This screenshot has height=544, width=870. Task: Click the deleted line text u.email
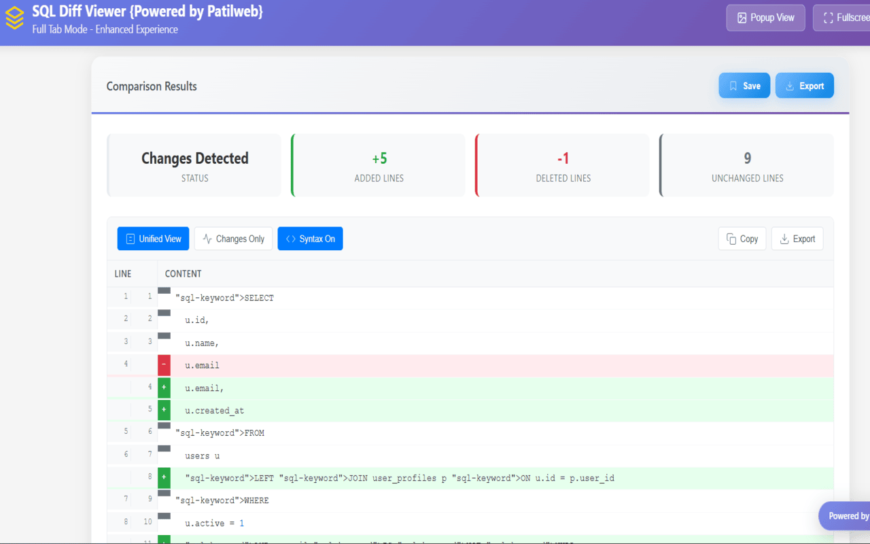click(x=202, y=365)
